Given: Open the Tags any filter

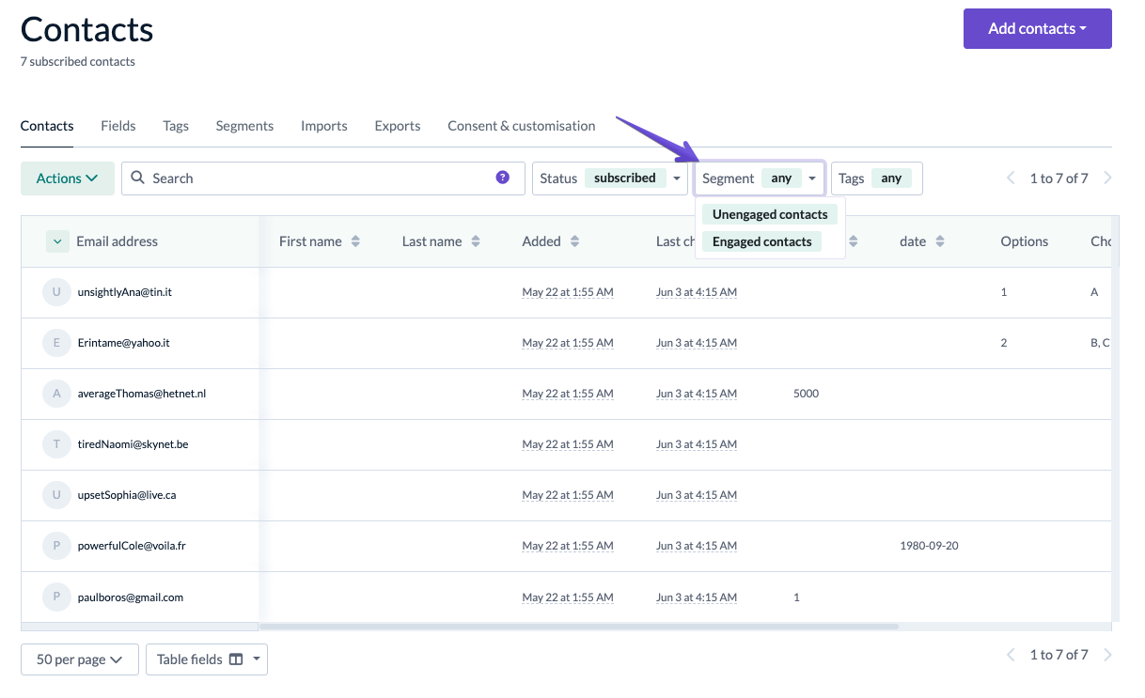Looking at the screenshot, I should (x=877, y=178).
